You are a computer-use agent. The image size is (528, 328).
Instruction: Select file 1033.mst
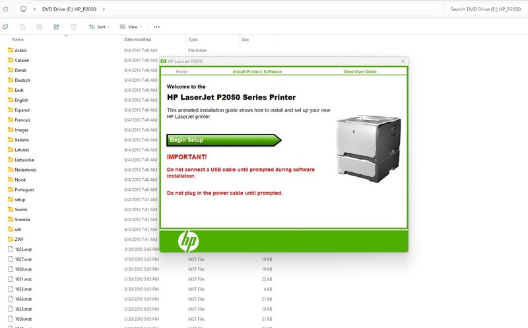[23, 289]
